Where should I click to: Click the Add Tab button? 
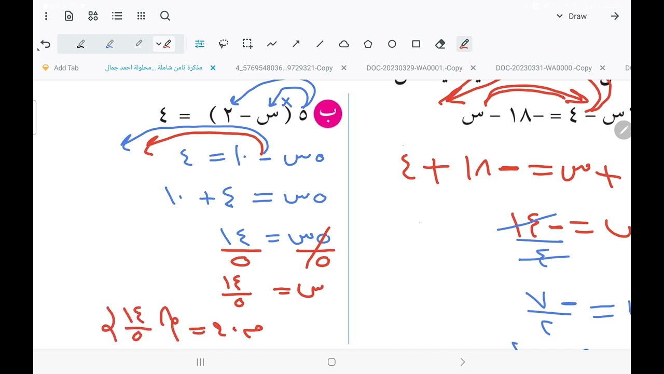pyautogui.click(x=60, y=68)
